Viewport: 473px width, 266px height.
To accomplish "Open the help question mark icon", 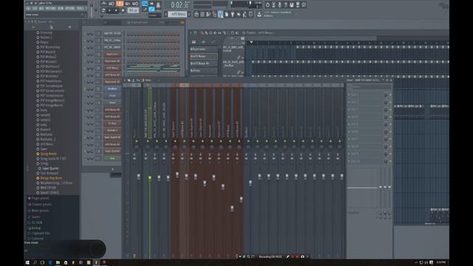I will (x=286, y=4).
